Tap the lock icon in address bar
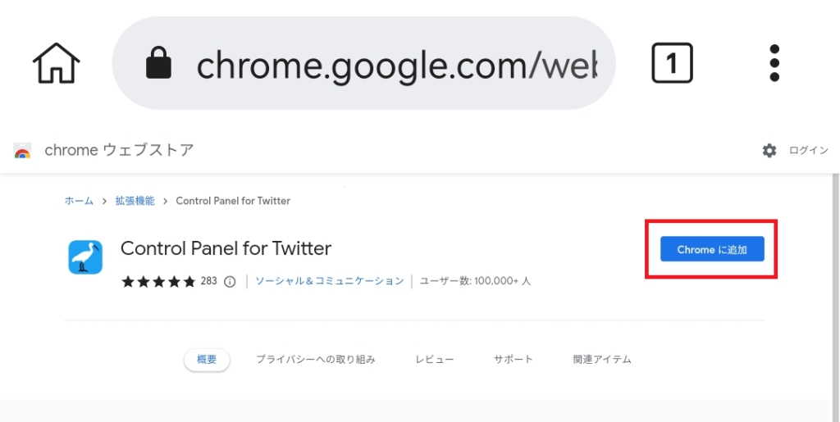Image resolution: width=840 pixels, height=422 pixels. [158, 63]
